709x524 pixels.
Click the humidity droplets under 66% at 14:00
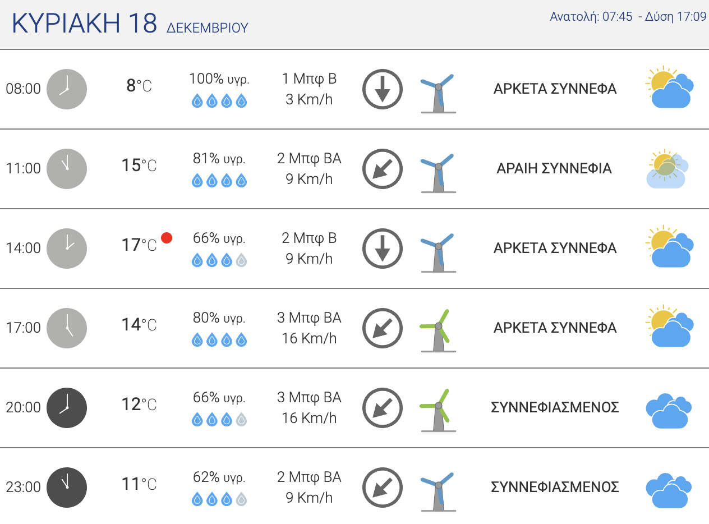[x=219, y=260]
